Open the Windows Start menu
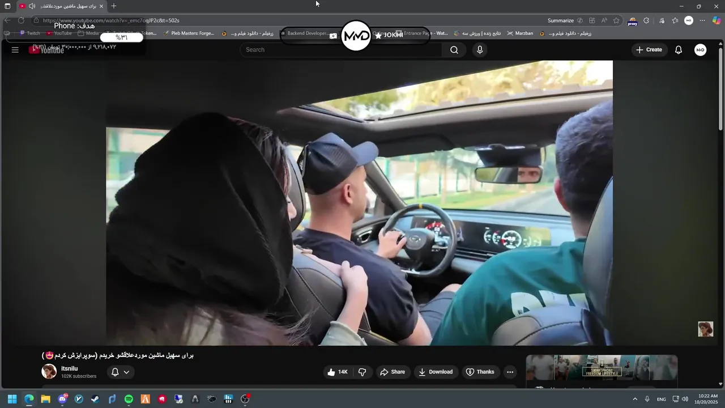The width and height of the screenshot is (725, 408). (x=12, y=399)
